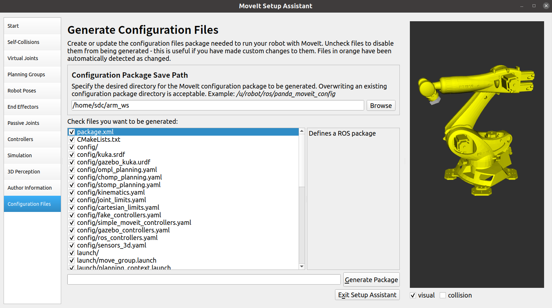Open Author Information page
Screen dimensions: 552x308
[x=32, y=188]
